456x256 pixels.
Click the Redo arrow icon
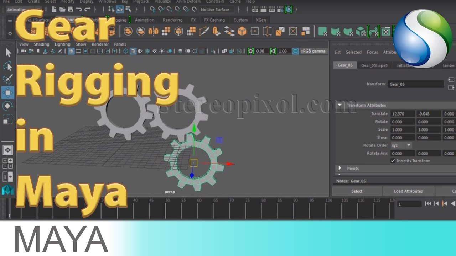(x=87, y=9)
